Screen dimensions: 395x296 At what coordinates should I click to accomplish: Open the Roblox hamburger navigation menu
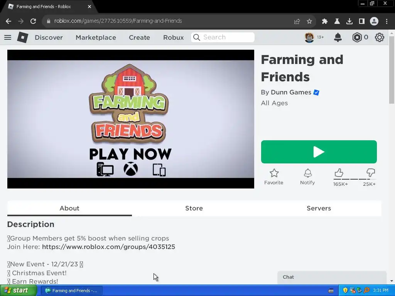pyautogui.click(x=8, y=37)
